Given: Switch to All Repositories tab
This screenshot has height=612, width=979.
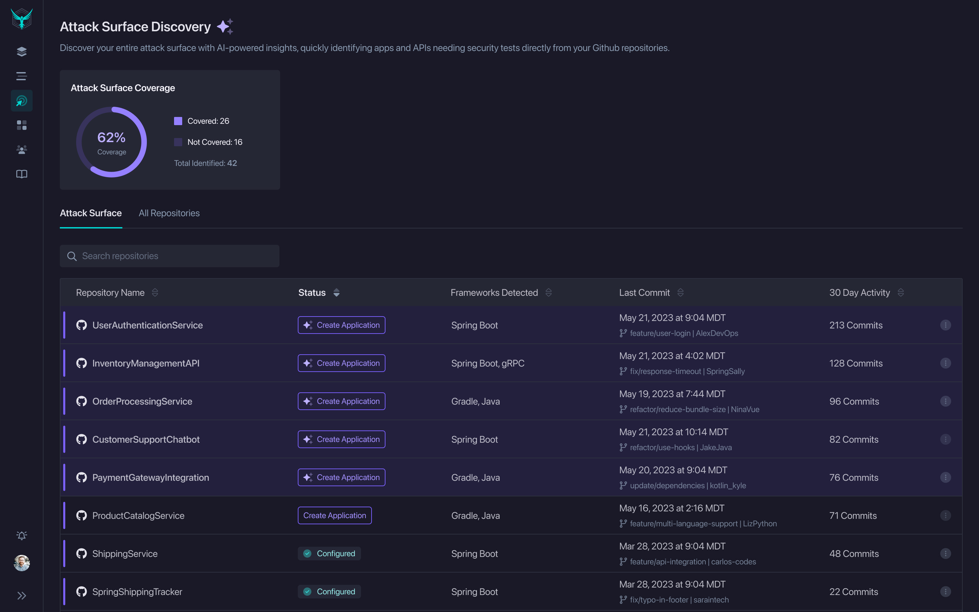Looking at the screenshot, I should pyautogui.click(x=169, y=213).
